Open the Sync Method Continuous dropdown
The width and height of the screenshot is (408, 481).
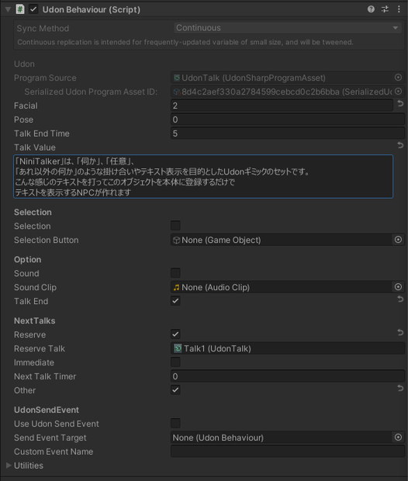pyautogui.click(x=288, y=28)
